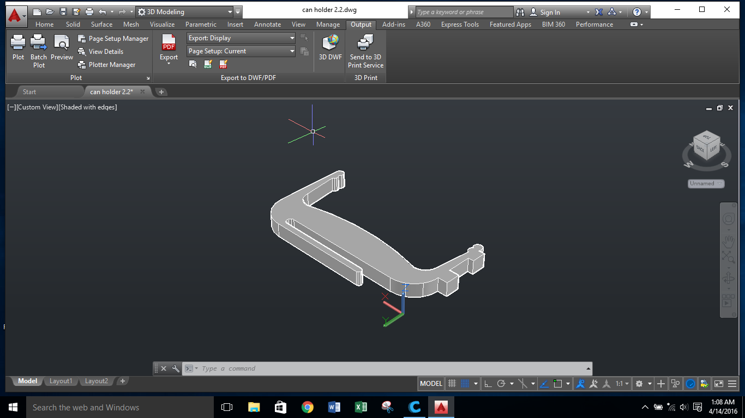Screen dimensions: 745x418
Task: Click the Export PDF icon
Action: pos(169,42)
